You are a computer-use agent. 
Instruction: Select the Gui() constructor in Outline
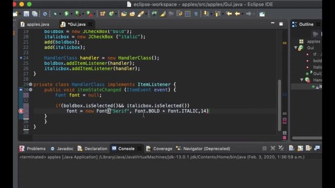pyautogui.click(x=314, y=74)
